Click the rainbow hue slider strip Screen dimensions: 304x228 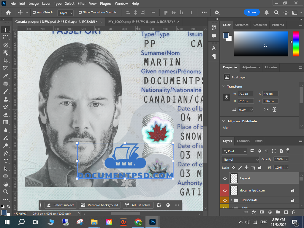click(296, 44)
